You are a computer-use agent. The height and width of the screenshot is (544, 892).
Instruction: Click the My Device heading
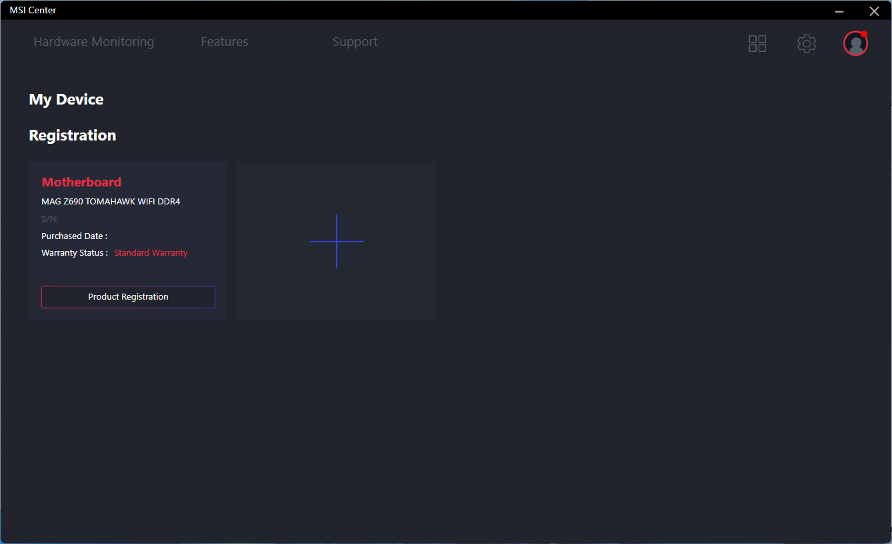pyautogui.click(x=66, y=100)
